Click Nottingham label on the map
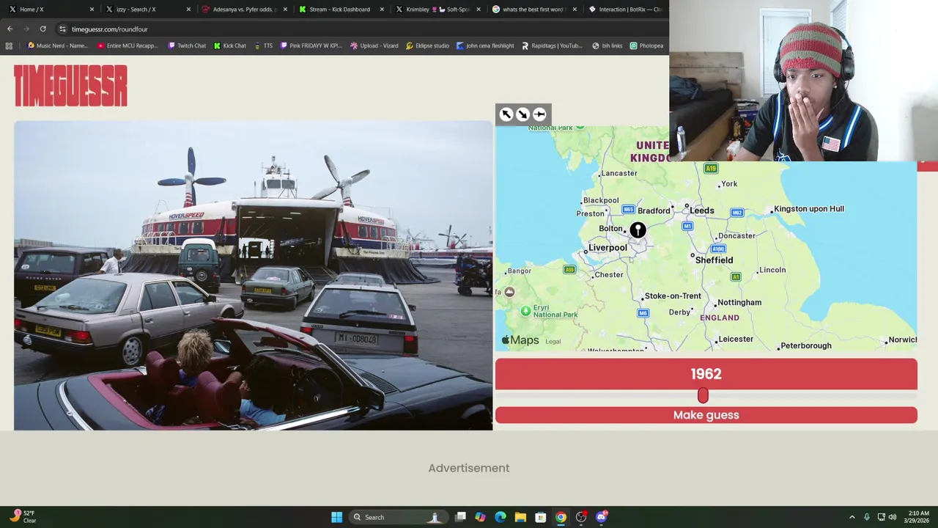 tap(739, 302)
